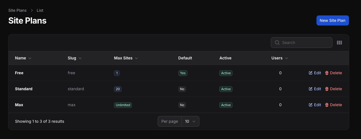The height and width of the screenshot is (139, 361).
Task: Click the trash icon for Standard plan
Action: (327, 89)
